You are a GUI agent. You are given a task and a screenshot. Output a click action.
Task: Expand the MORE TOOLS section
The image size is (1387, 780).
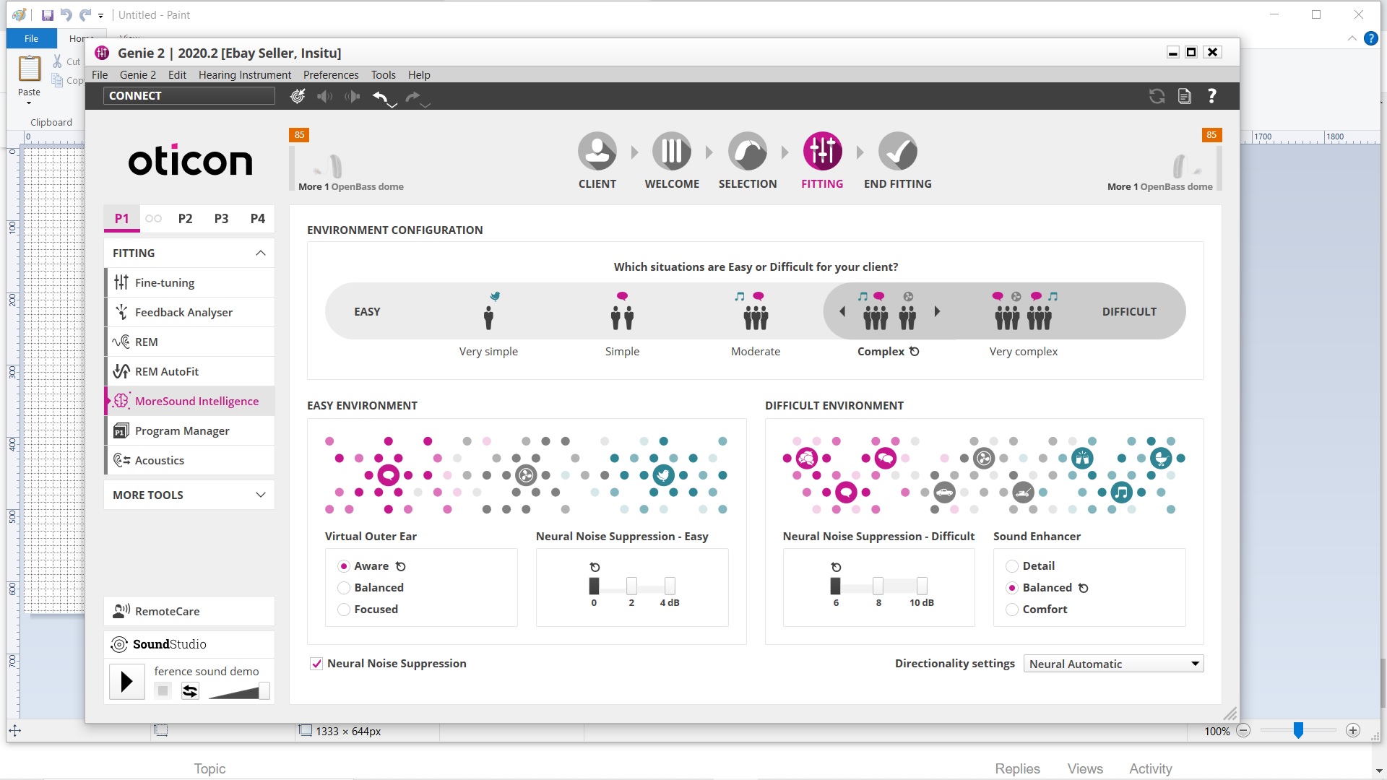261,495
